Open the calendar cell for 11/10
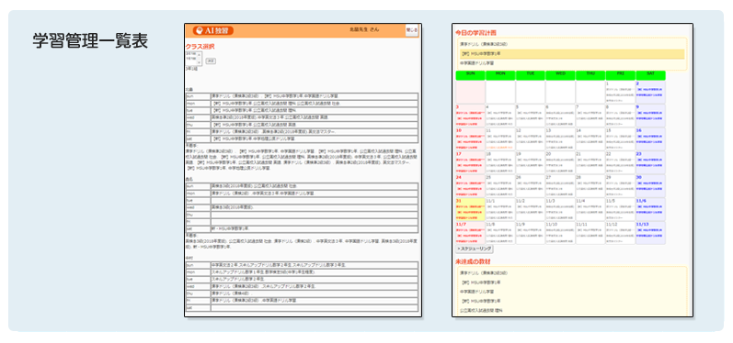Image resolution: width=733 pixels, height=343 pixels. click(560, 233)
